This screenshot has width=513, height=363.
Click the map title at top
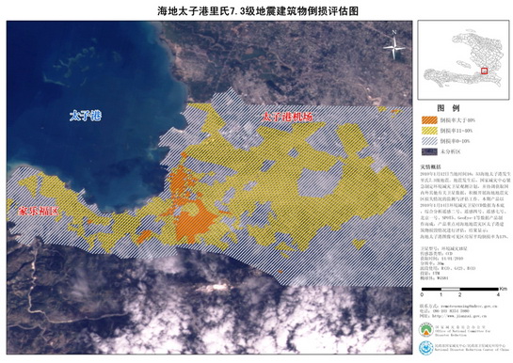[x=258, y=11]
